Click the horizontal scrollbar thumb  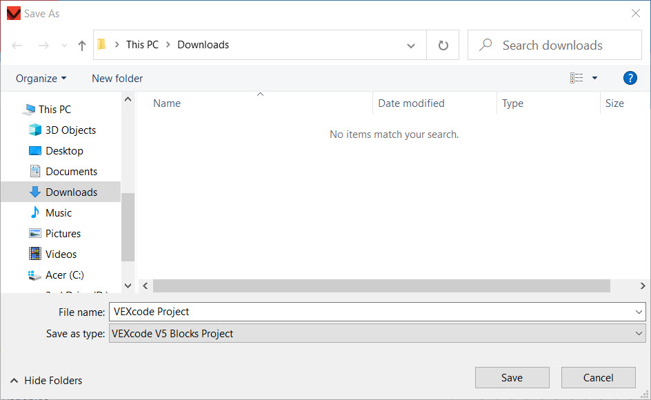pos(381,286)
